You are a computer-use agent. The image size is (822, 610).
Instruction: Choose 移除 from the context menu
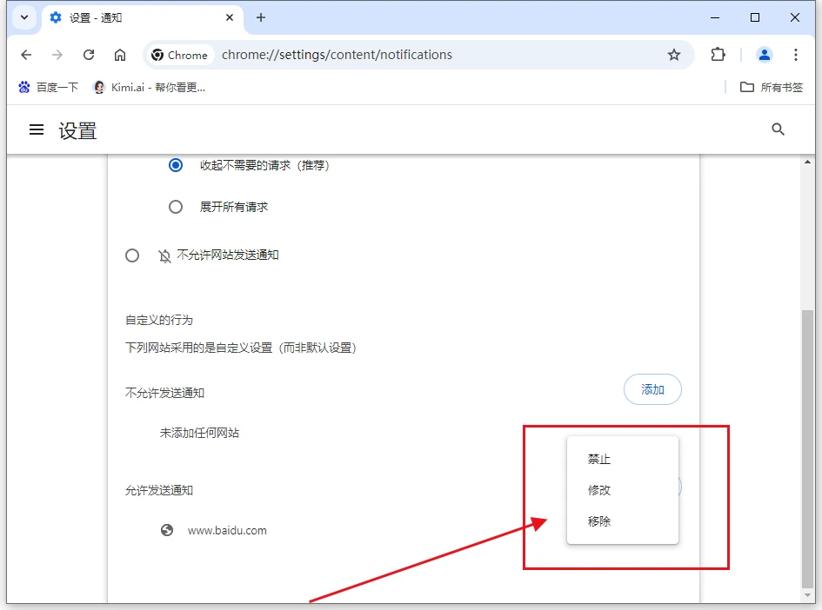point(622,521)
